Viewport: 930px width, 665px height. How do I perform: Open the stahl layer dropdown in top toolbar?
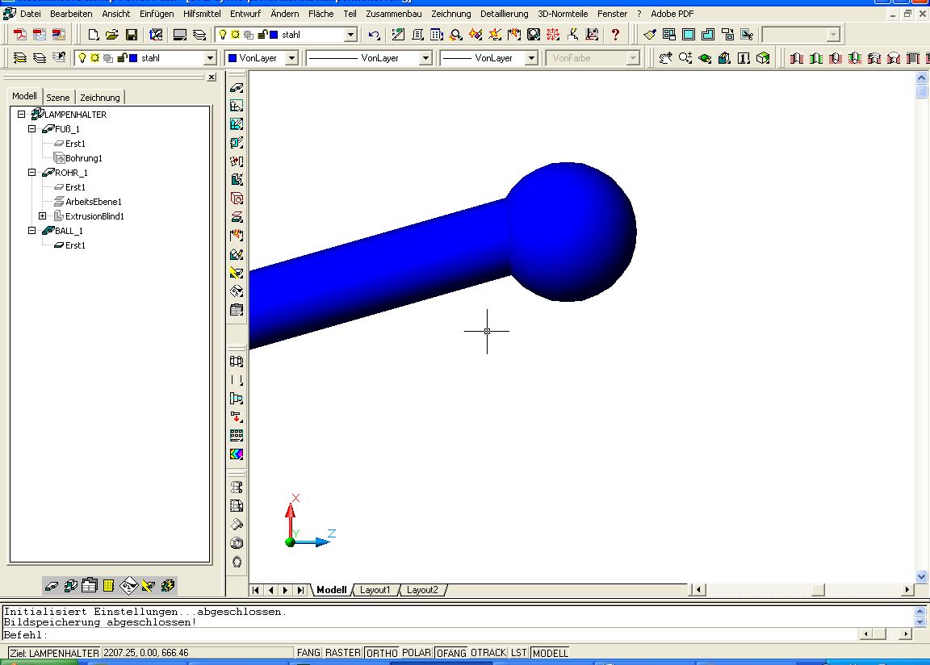(x=350, y=35)
